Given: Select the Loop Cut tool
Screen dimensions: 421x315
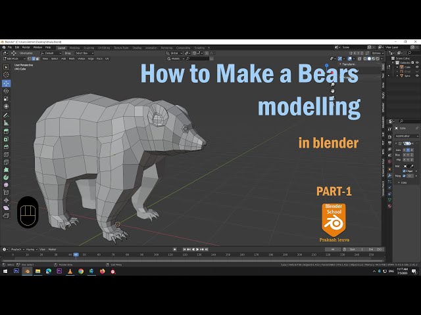Looking at the screenshot, I should 6,155.
